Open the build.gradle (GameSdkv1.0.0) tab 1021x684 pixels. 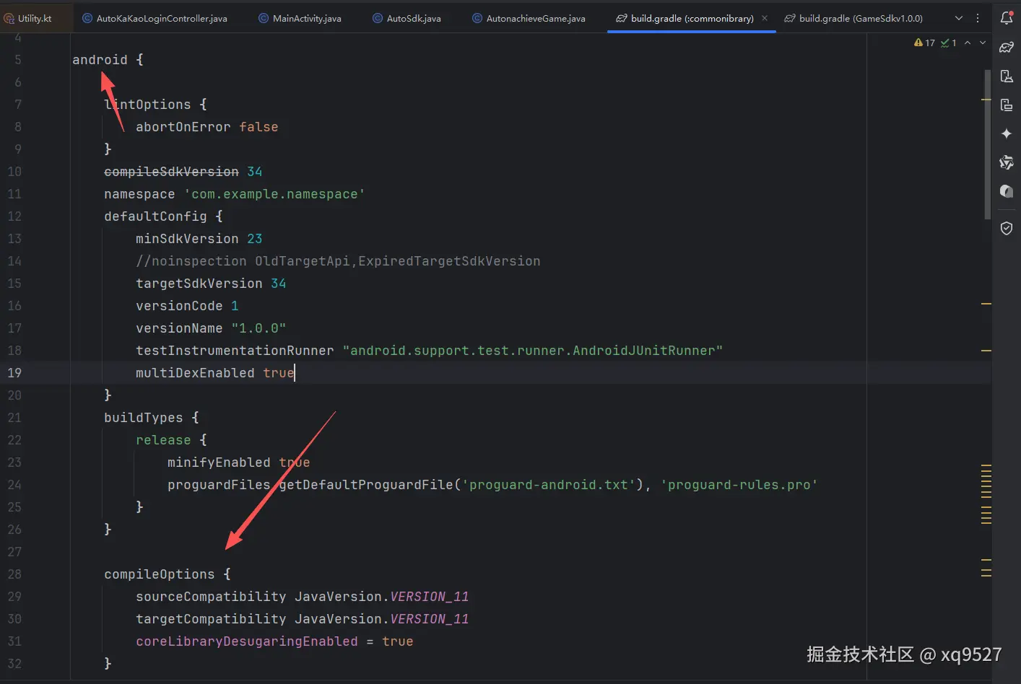click(x=853, y=18)
